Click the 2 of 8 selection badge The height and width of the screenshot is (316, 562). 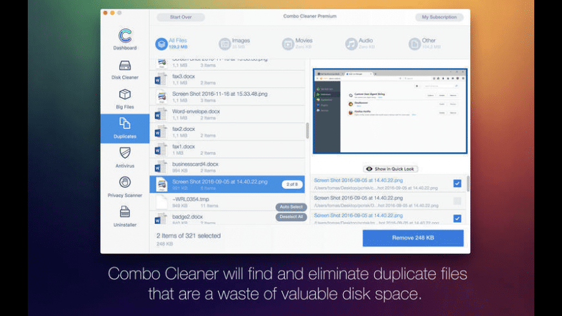pos(292,184)
